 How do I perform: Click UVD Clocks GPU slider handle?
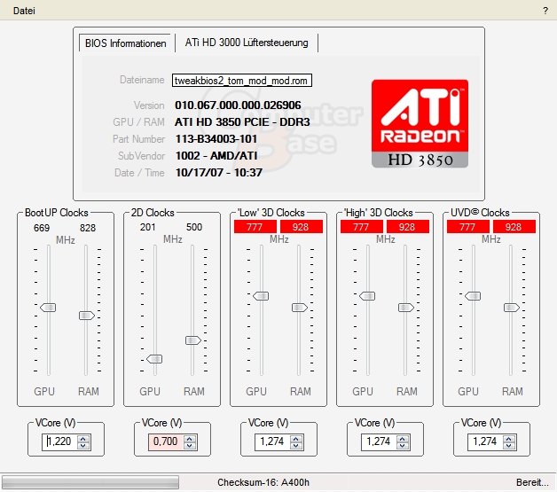click(x=473, y=296)
